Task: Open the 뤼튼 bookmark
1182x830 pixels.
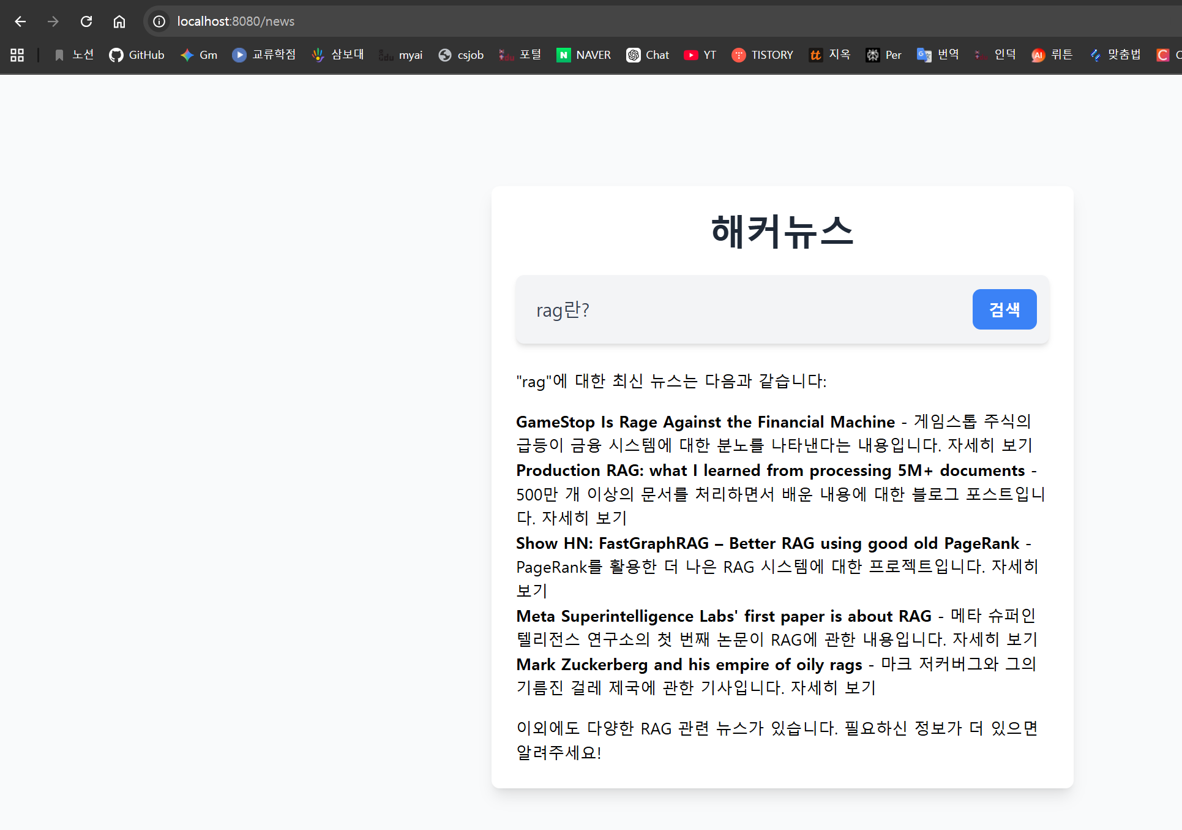Action: coord(1052,55)
